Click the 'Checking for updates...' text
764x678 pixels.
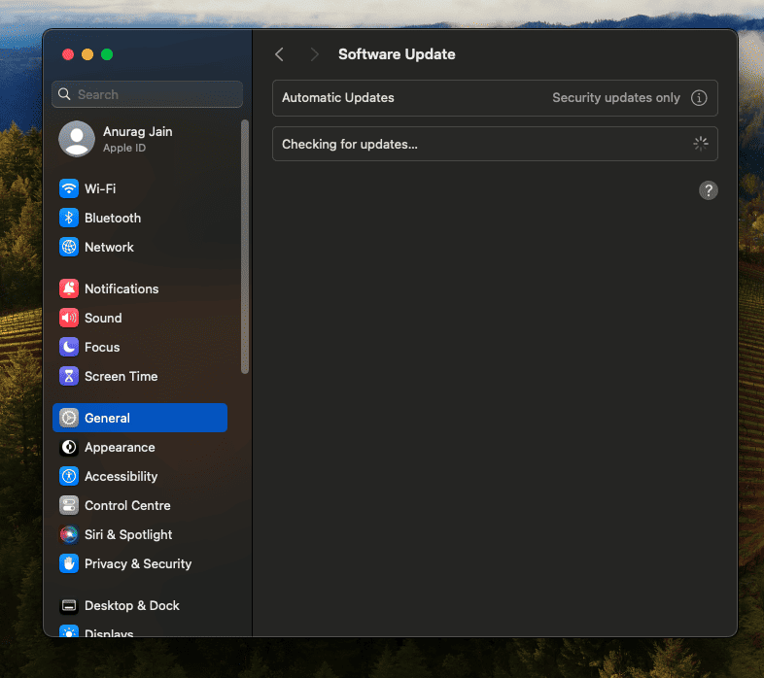[350, 145]
